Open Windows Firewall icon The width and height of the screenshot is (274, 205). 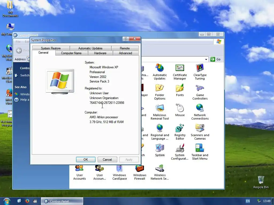point(140,172)
